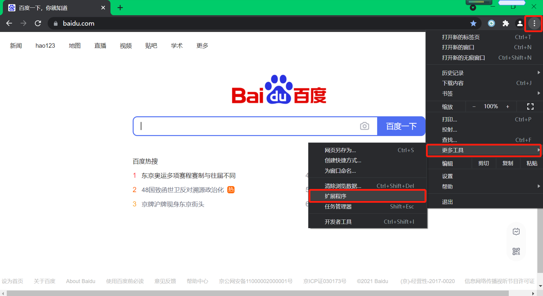Choose 查找... from the menu
The width and height of the screenshot is (543, 296).
pos(484,140)
